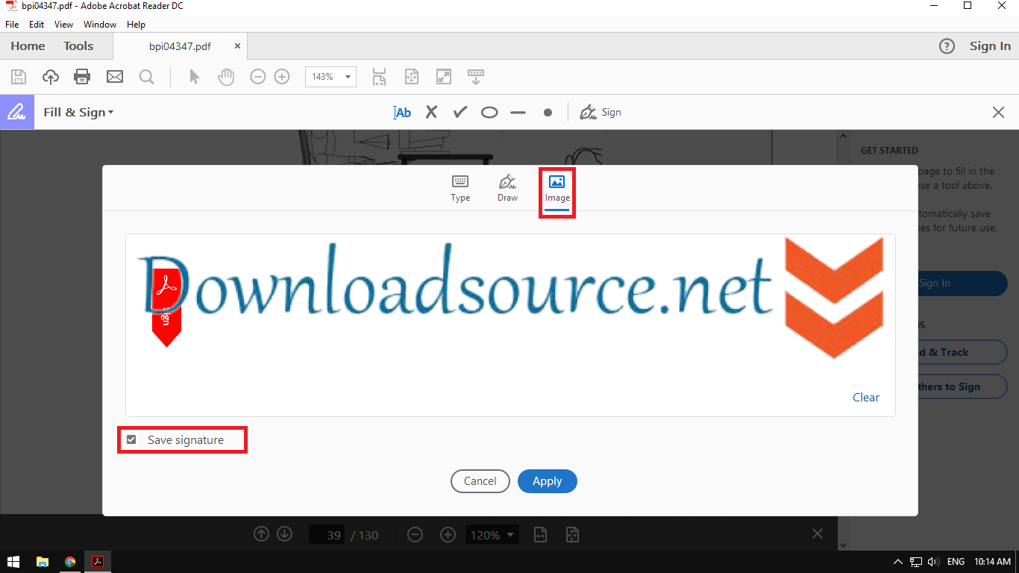Image resolution: width=1019 pixels, height=573 pixels.
Task: Click the upload to cloud icon
Action: tap(51, 76)
